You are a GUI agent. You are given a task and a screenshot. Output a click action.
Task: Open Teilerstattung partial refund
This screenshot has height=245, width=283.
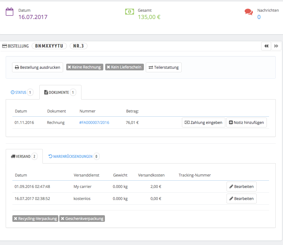[x=164, y=67]
